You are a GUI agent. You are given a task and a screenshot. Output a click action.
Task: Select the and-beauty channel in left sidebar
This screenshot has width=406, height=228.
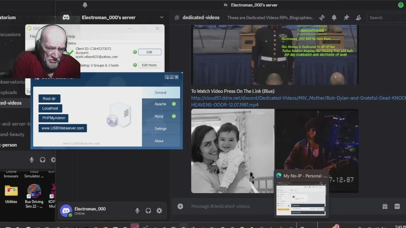pyautogui.click(x=12, y=134)
